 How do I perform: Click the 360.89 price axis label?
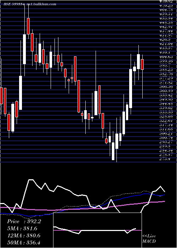166,91
